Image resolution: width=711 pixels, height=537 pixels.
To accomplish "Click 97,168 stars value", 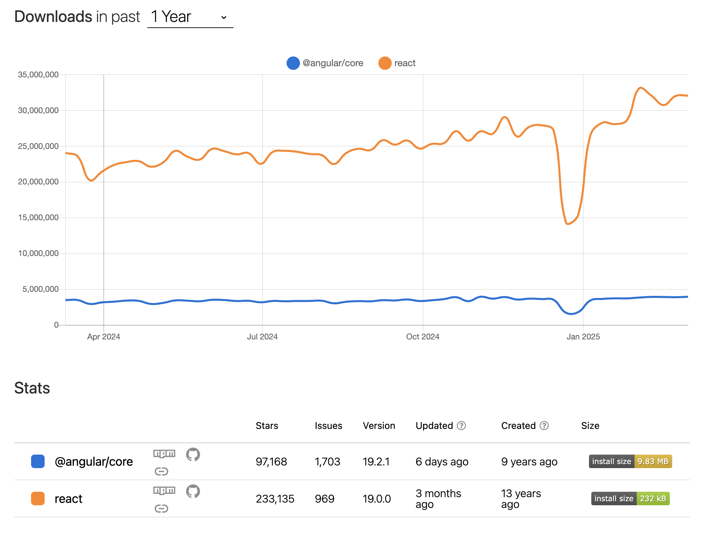I will pyautogui.click(x=271, y=462).
